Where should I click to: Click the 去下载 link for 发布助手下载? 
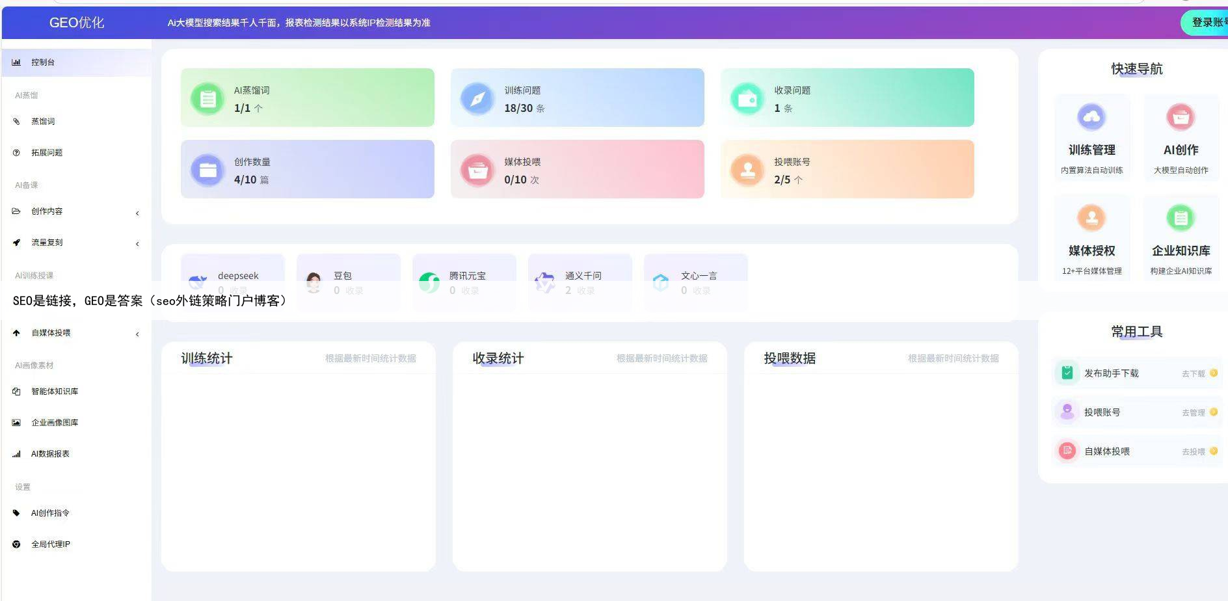(x=1192, y=373)
